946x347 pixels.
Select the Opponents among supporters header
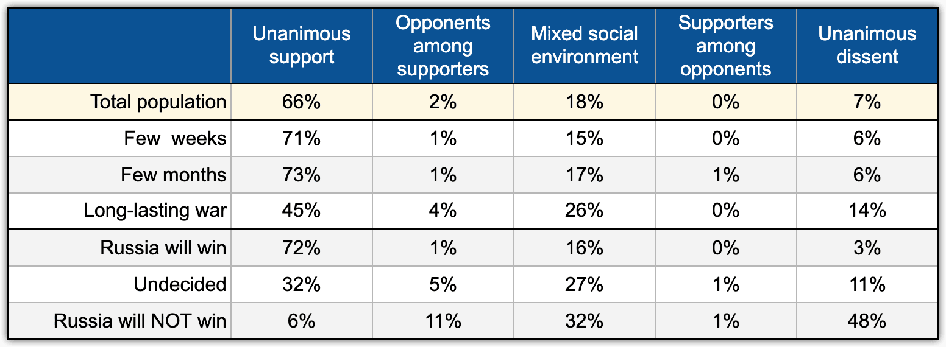pos(443,46)
